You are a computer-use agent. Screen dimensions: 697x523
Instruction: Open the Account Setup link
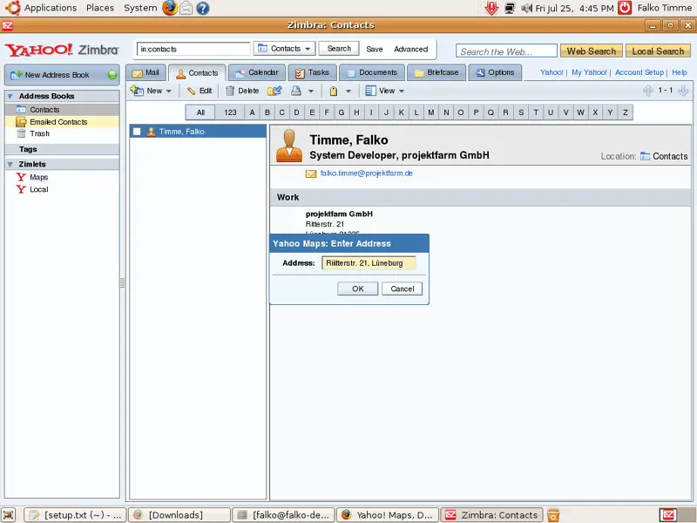click(639, 72)
